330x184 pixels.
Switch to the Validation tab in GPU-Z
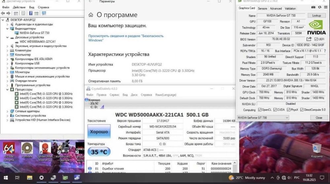click(x=290, y=8)
